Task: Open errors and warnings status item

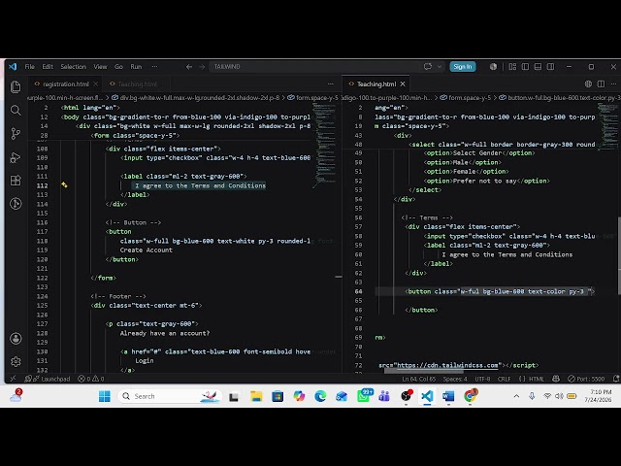Action: click(90, 379)
